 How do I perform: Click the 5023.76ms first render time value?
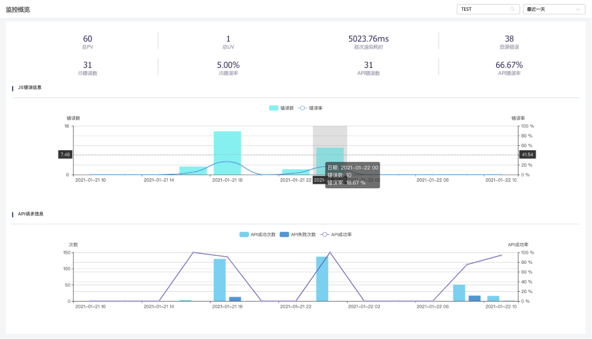click(368, 38)
